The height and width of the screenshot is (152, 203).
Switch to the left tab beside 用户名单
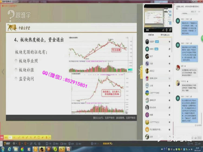[151, 35]
